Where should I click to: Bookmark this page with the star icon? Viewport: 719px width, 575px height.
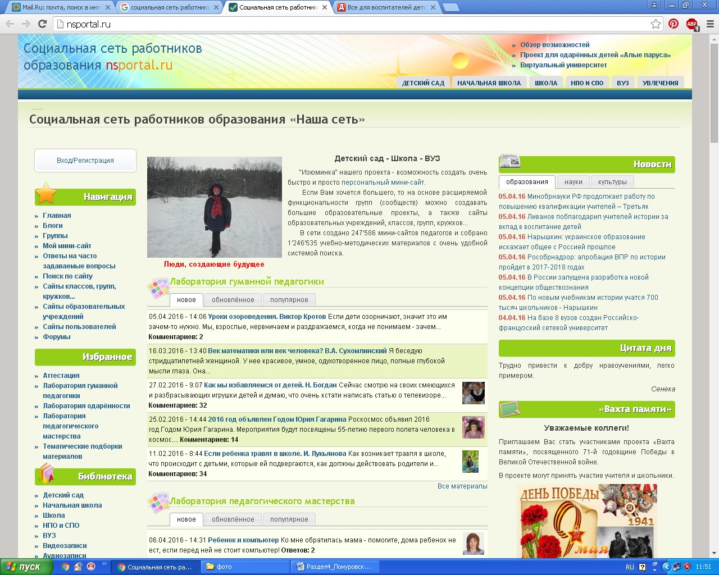(x=656, y=24)
